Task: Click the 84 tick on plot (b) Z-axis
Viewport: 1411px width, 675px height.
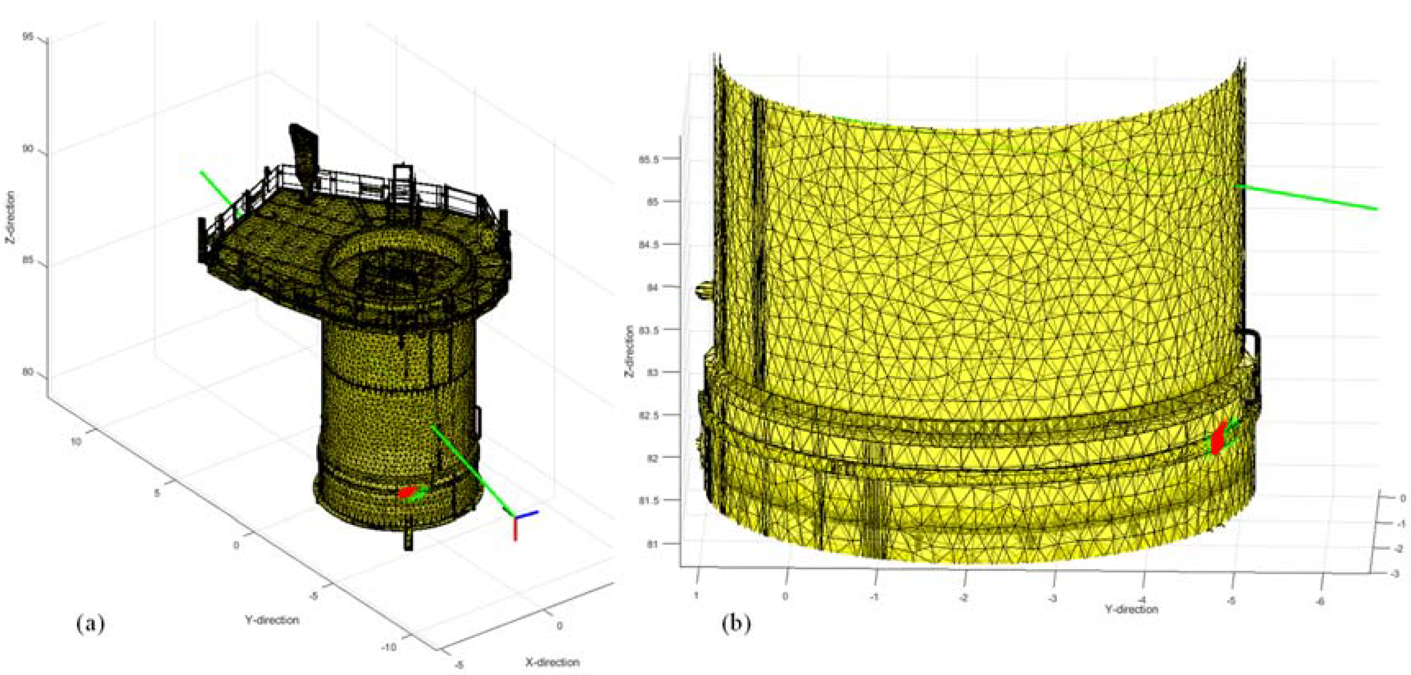Action: (x=652, y=287)
